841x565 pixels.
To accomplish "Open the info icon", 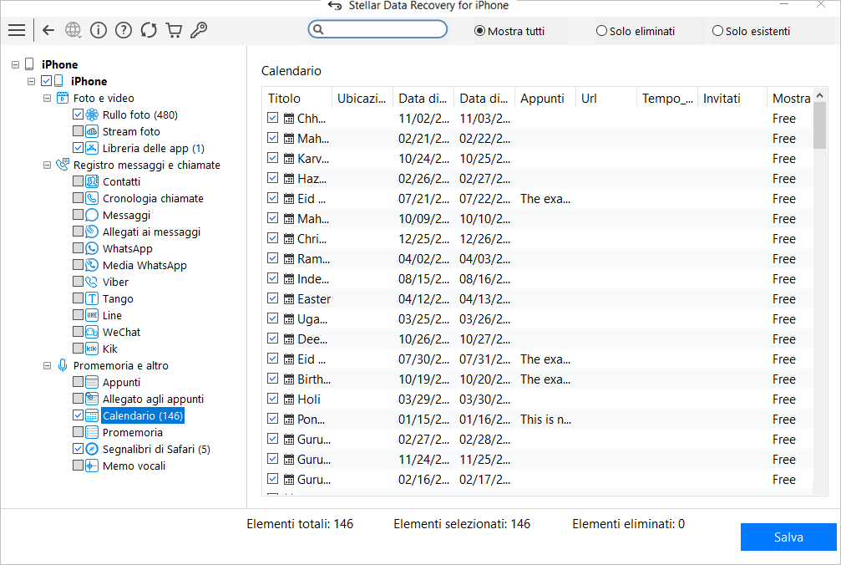I will coord(99,30).
